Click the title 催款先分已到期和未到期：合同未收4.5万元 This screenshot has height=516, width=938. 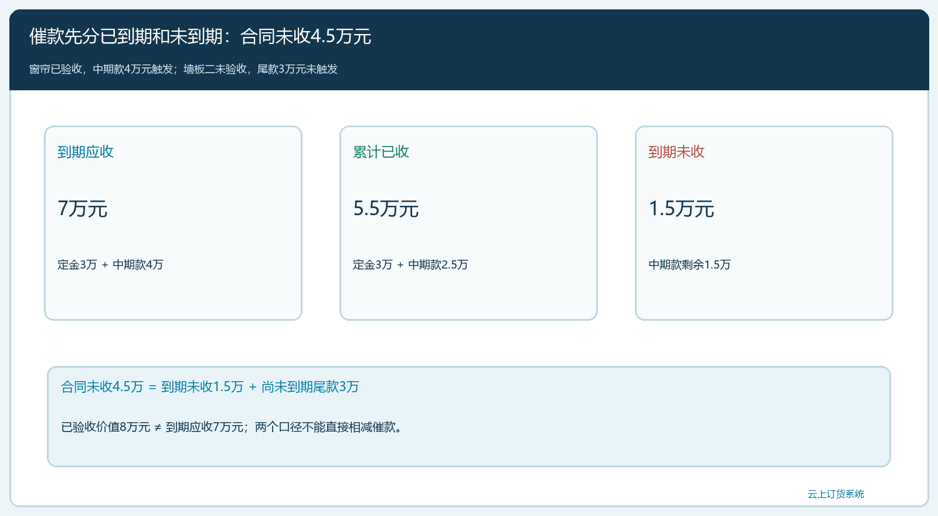click(200, 36)
